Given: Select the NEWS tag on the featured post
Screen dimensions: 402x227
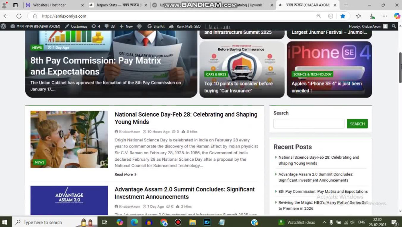Looking at the screenshot, I should (x=37, y=47).
